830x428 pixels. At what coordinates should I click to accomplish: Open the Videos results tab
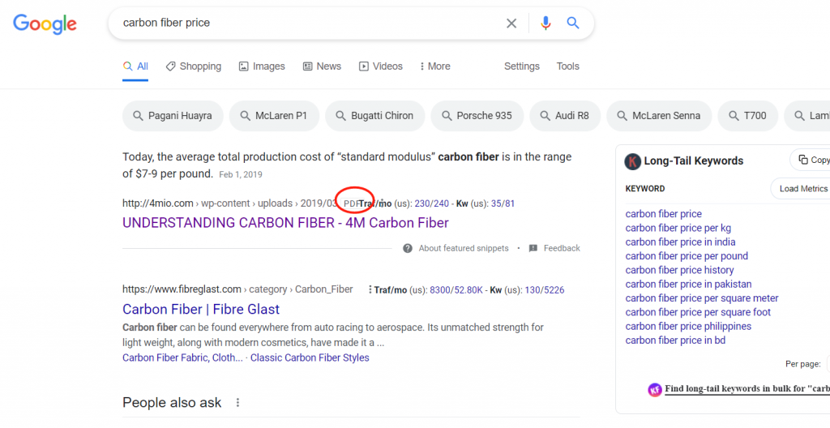pyautogui.click(x=380, y=66)
